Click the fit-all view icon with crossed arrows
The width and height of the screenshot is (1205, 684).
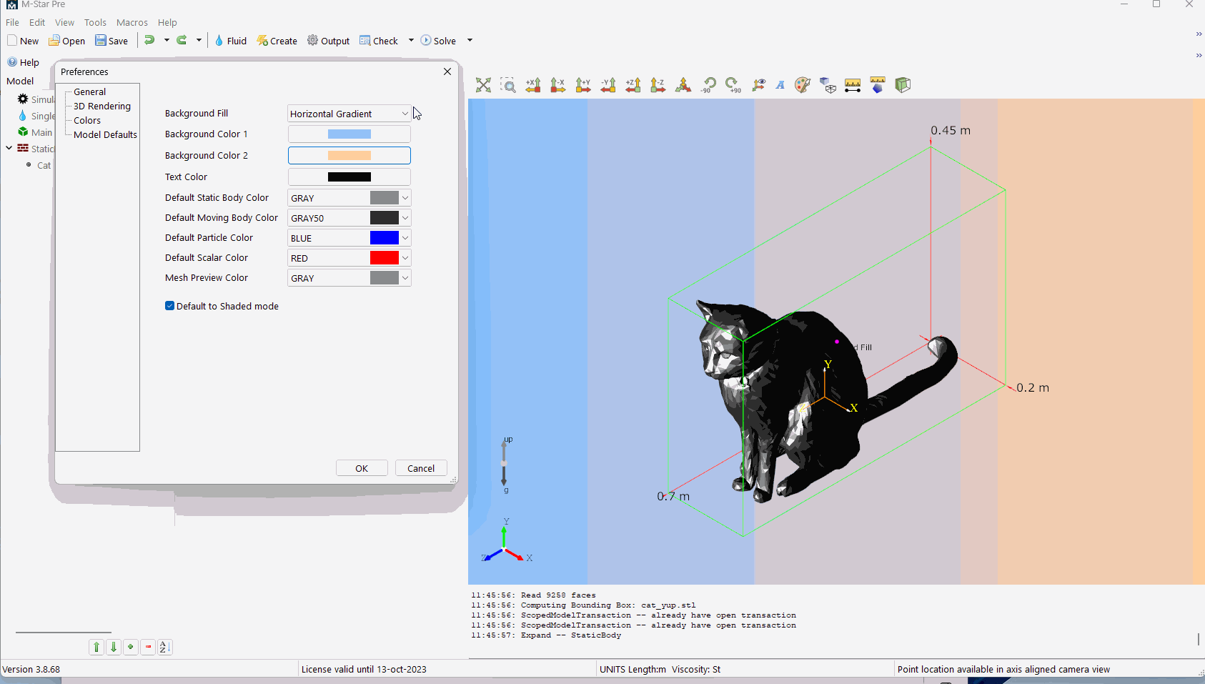484,85
